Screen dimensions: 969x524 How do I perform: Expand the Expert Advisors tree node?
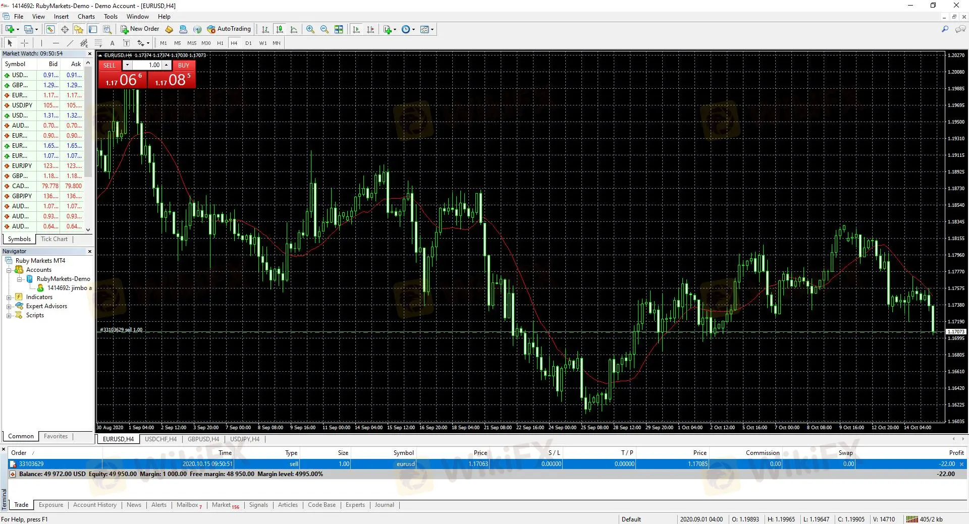[9, 307]
